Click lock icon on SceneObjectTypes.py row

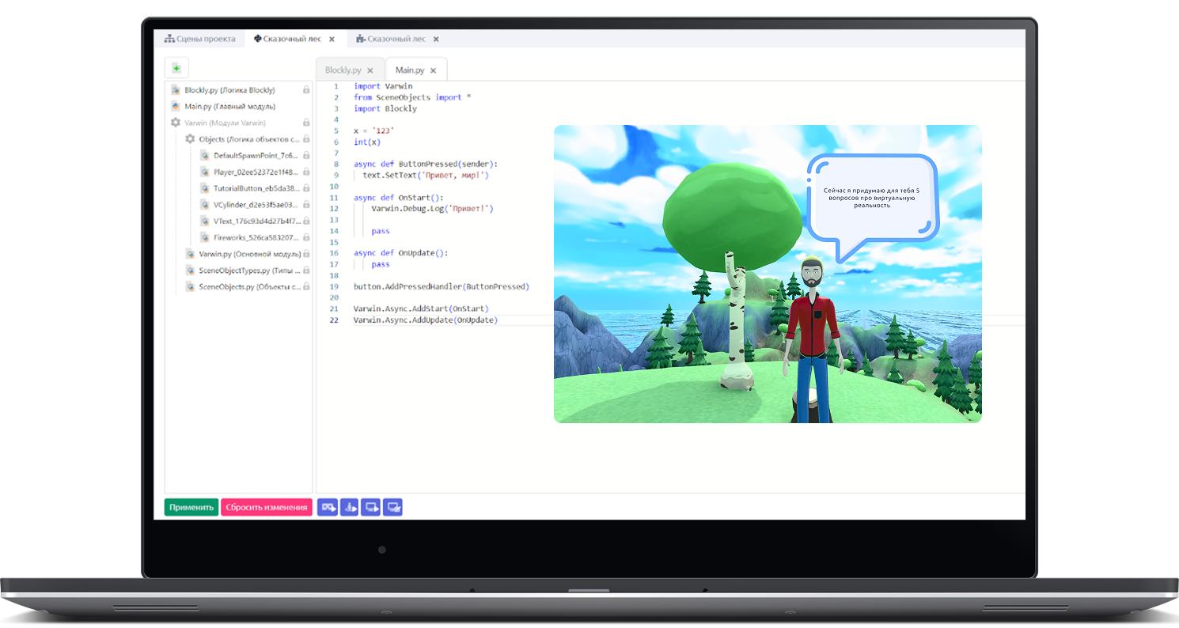coord(306,270)
